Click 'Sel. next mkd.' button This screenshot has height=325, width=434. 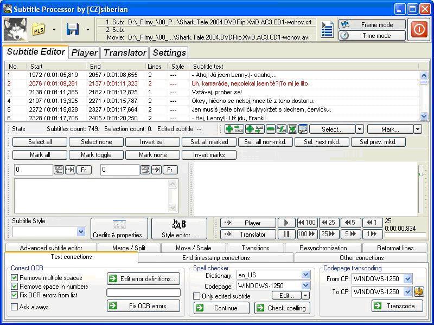322,142
